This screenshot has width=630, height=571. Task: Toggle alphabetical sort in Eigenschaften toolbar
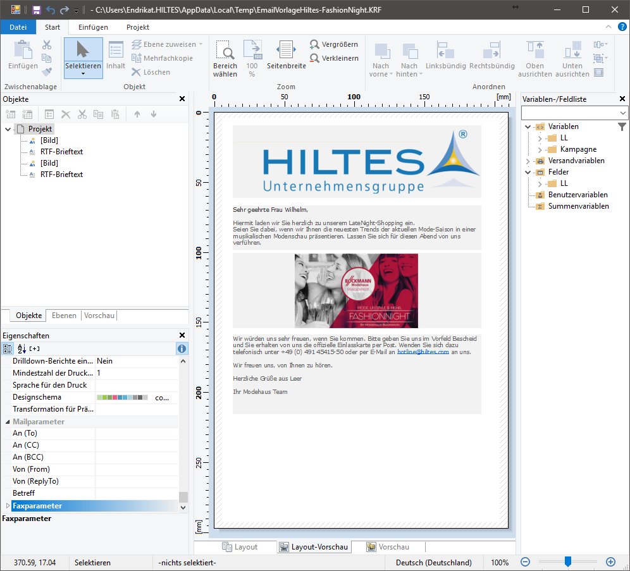point(21,348)
